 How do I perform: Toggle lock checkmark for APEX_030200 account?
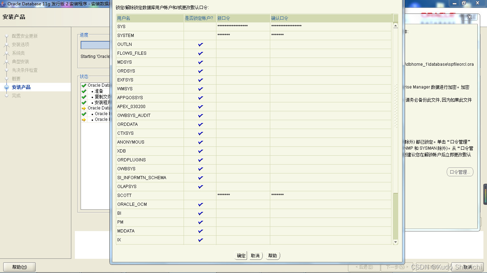coord(200,107)
